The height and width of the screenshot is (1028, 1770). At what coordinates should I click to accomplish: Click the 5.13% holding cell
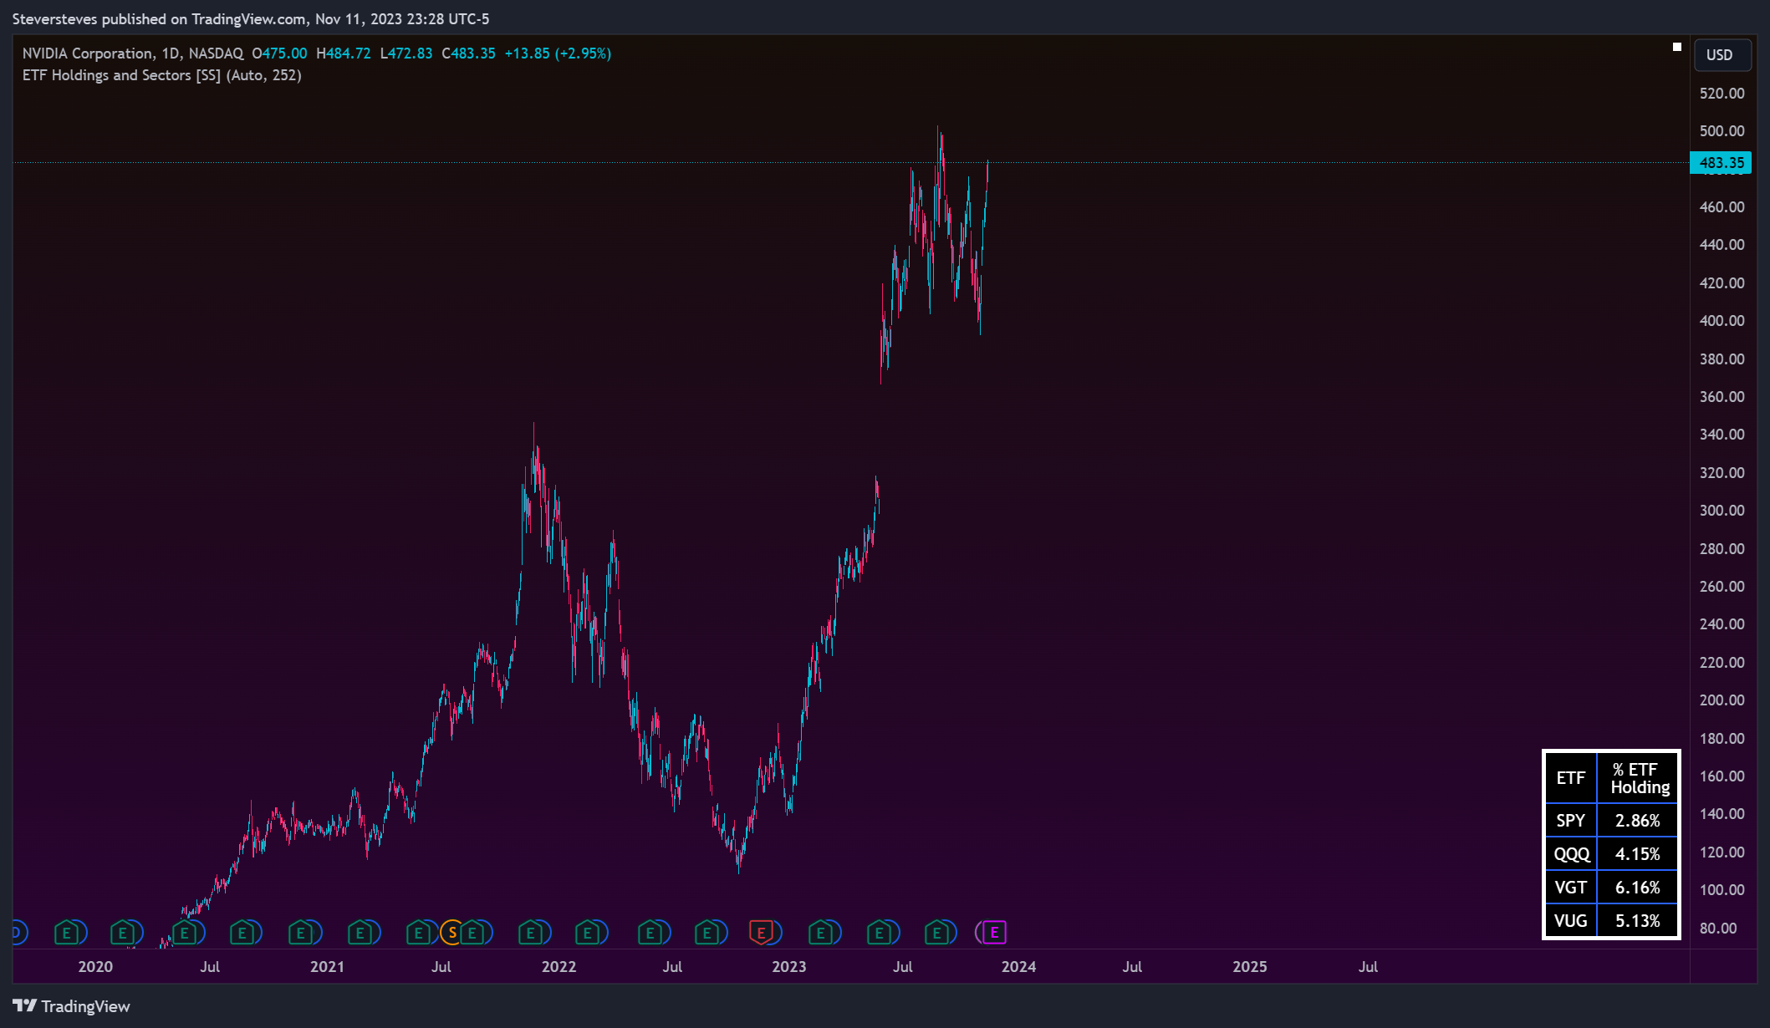[x=1638, y=921]
